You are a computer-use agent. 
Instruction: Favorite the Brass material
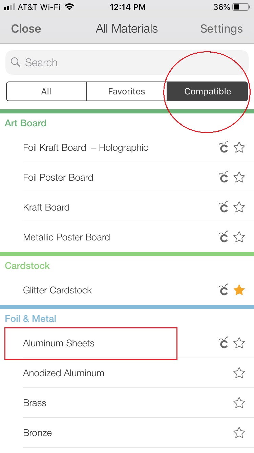(x=239, y=403)
